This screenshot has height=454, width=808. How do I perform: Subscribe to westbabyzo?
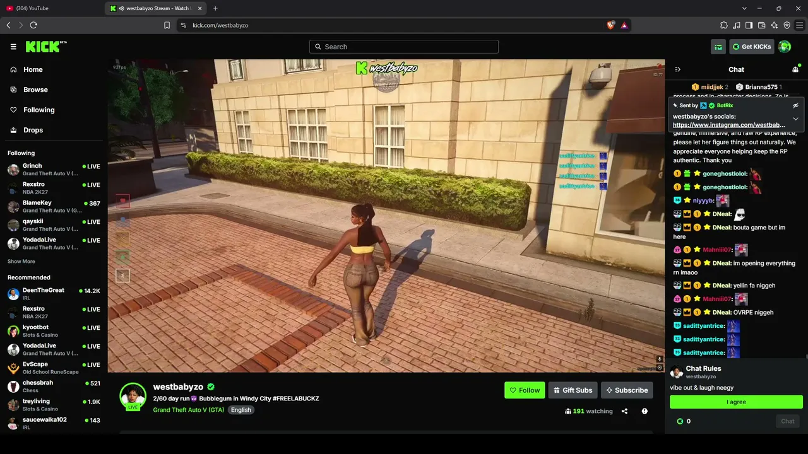[627, 390]
